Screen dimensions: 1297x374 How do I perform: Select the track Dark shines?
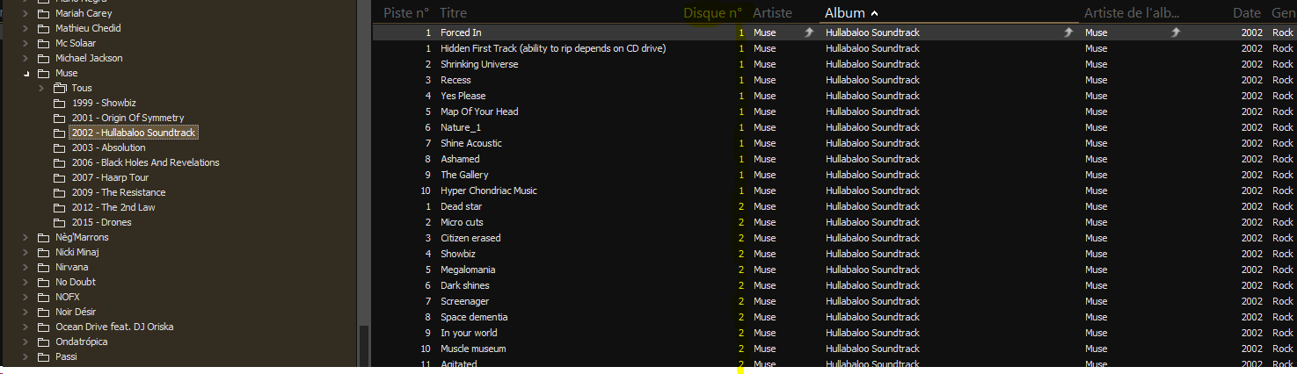pos(465,285)
